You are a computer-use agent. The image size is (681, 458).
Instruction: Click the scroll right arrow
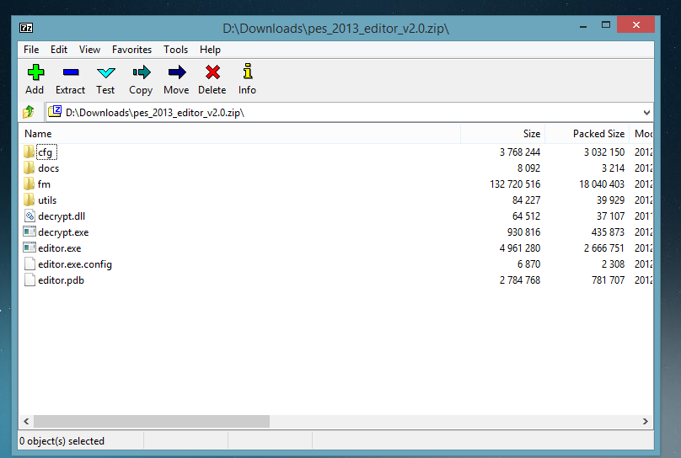[646, 421]
